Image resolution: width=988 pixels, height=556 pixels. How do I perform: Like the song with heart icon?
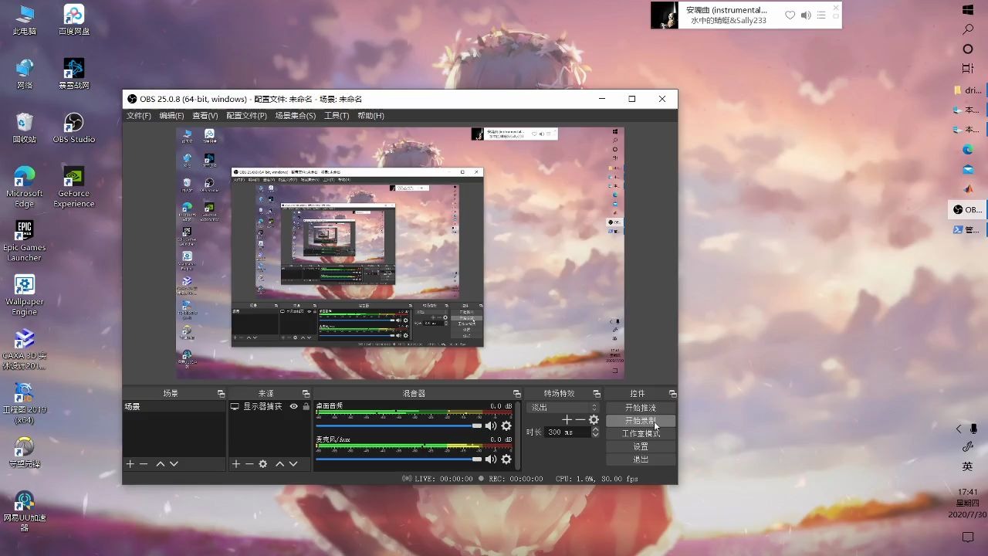(x=790, y=15)
